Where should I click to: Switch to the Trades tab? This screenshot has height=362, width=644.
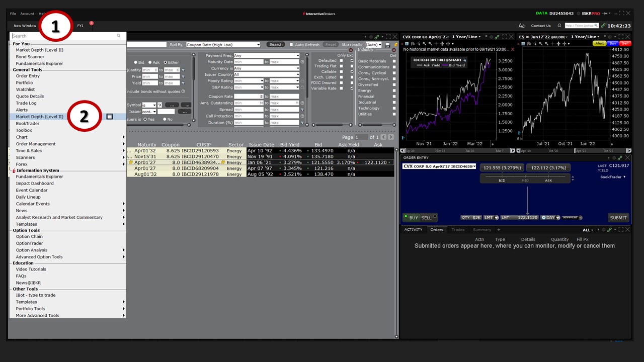pyautogui.click(x=458, y=230)
